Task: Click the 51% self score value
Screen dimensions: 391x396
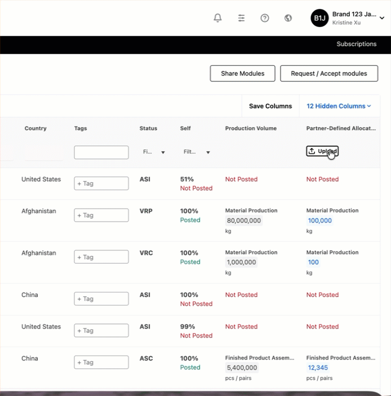Action: click(187, 179)
